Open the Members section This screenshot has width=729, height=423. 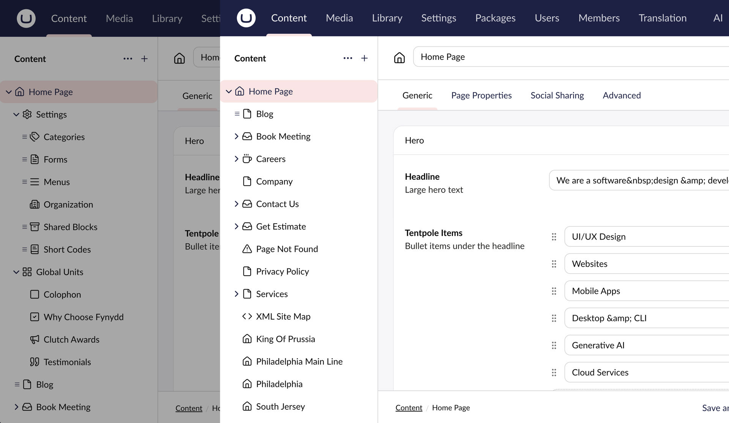coord(599,18)
